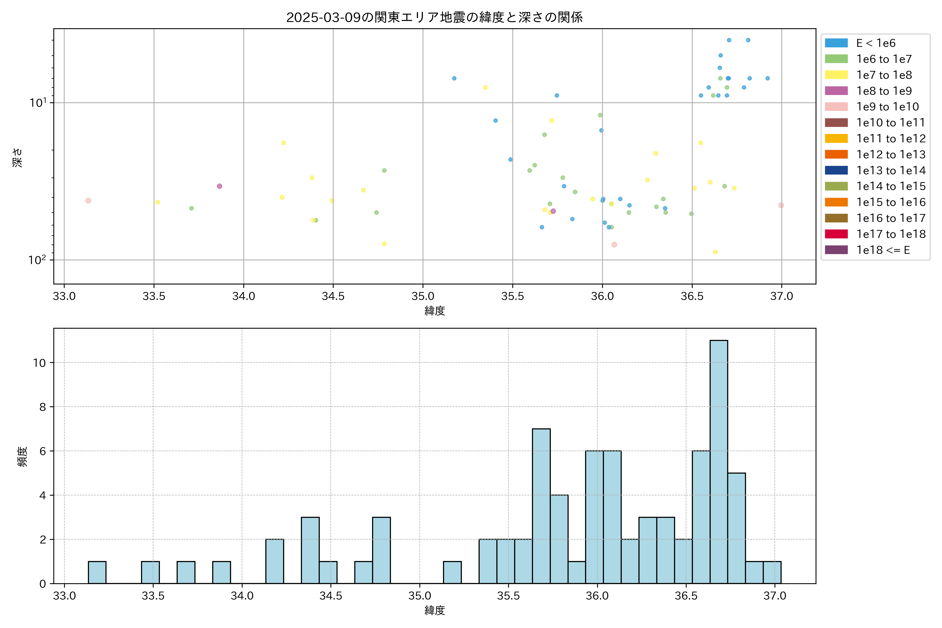Click the green 1e6 to 1e7 legend swatch

836,59
